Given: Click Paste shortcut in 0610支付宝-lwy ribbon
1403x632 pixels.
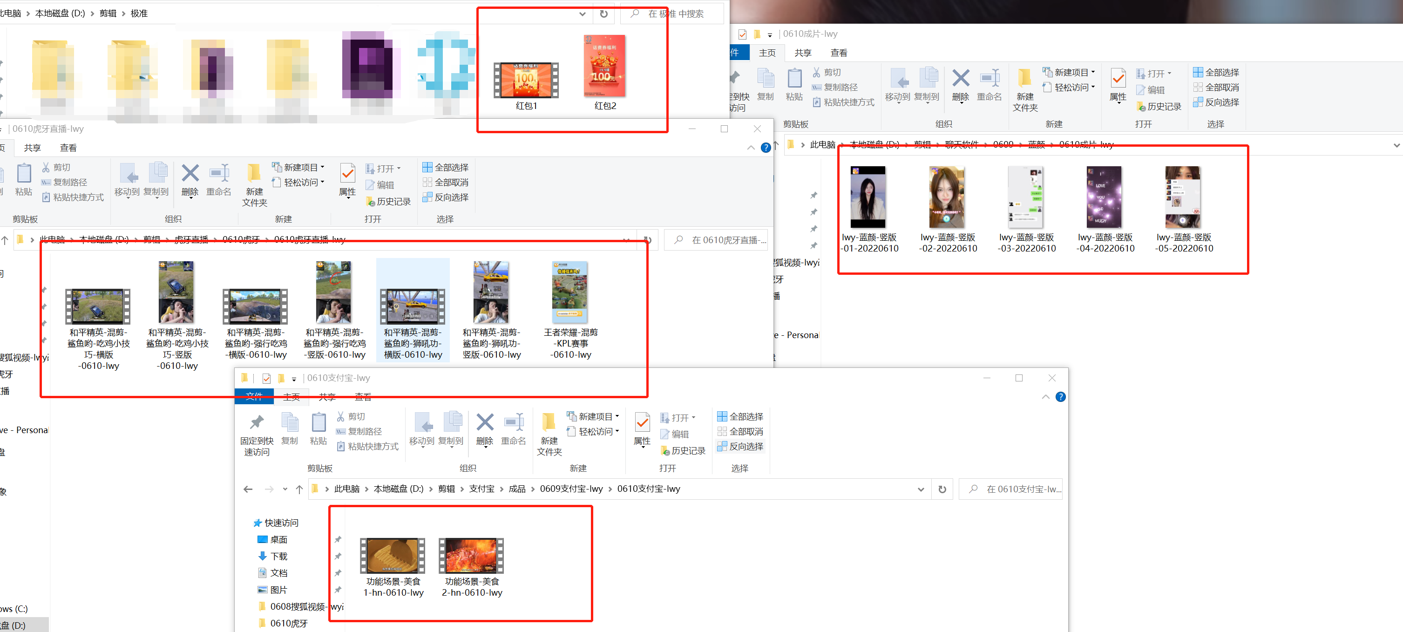Looking at the screenshot, I should coord(367,446).
